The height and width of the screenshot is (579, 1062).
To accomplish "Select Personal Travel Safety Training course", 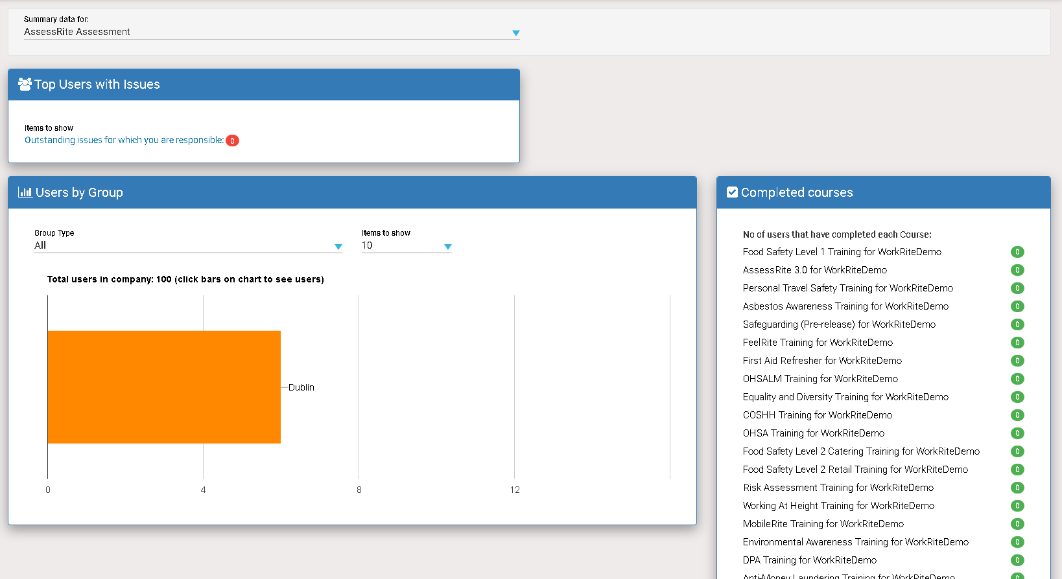I will [847, 288].
